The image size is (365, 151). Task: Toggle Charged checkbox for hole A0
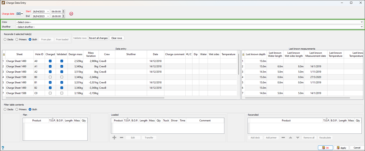point(50,61)
